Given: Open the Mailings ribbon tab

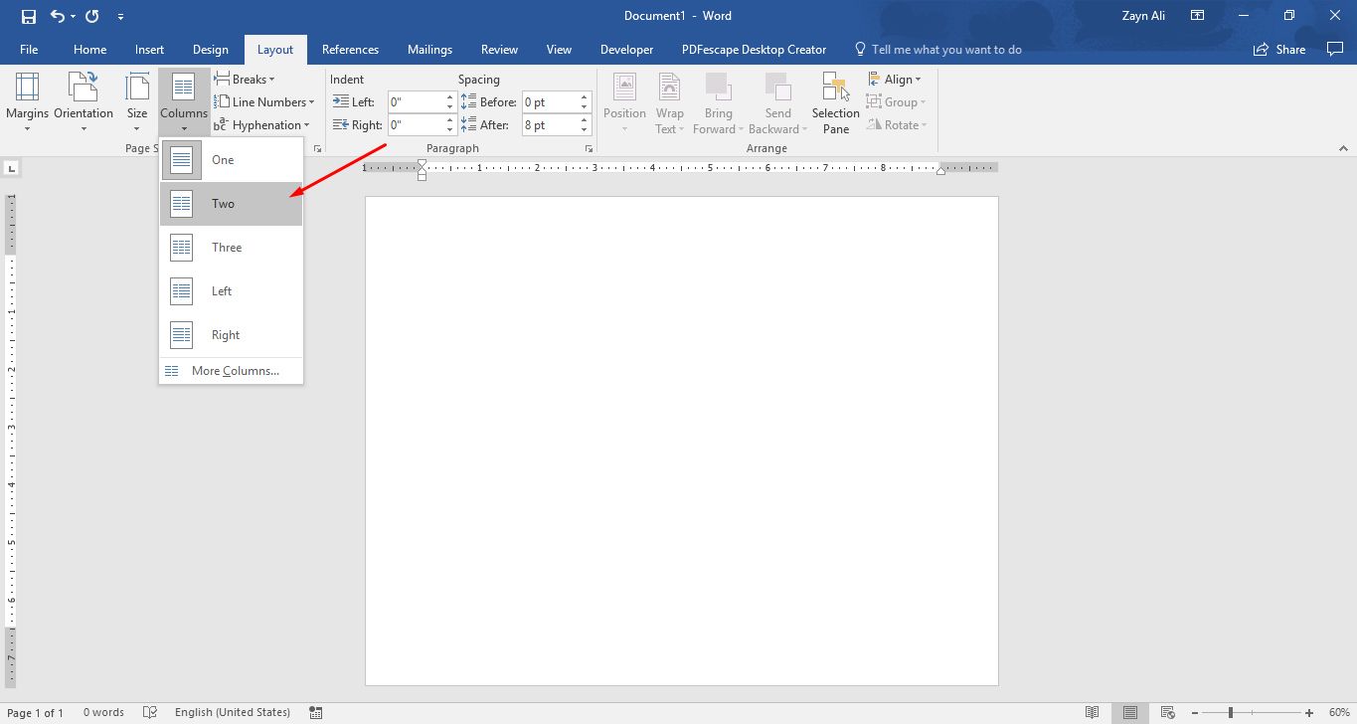Looking at the screenshot, I should tap(429, 49).
